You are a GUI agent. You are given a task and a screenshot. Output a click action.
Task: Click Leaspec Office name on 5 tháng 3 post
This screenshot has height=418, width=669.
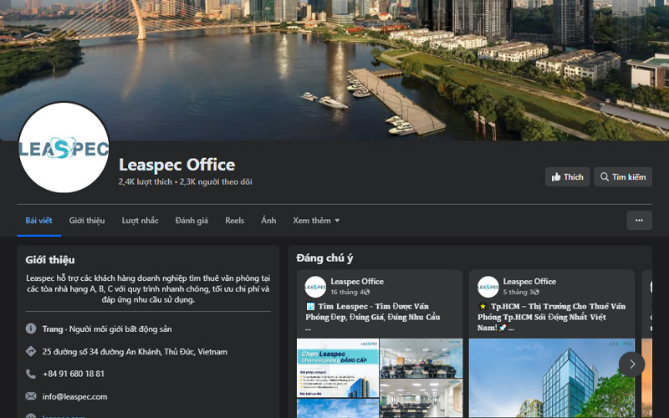529,282
